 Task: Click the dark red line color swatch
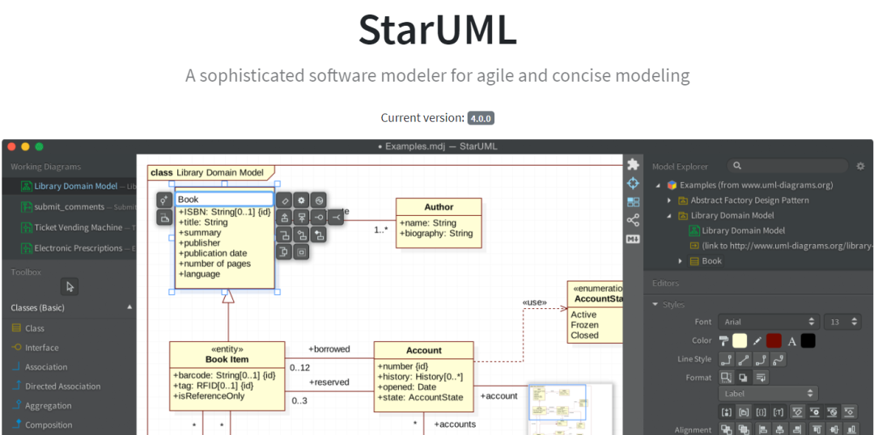click(774, 340)
